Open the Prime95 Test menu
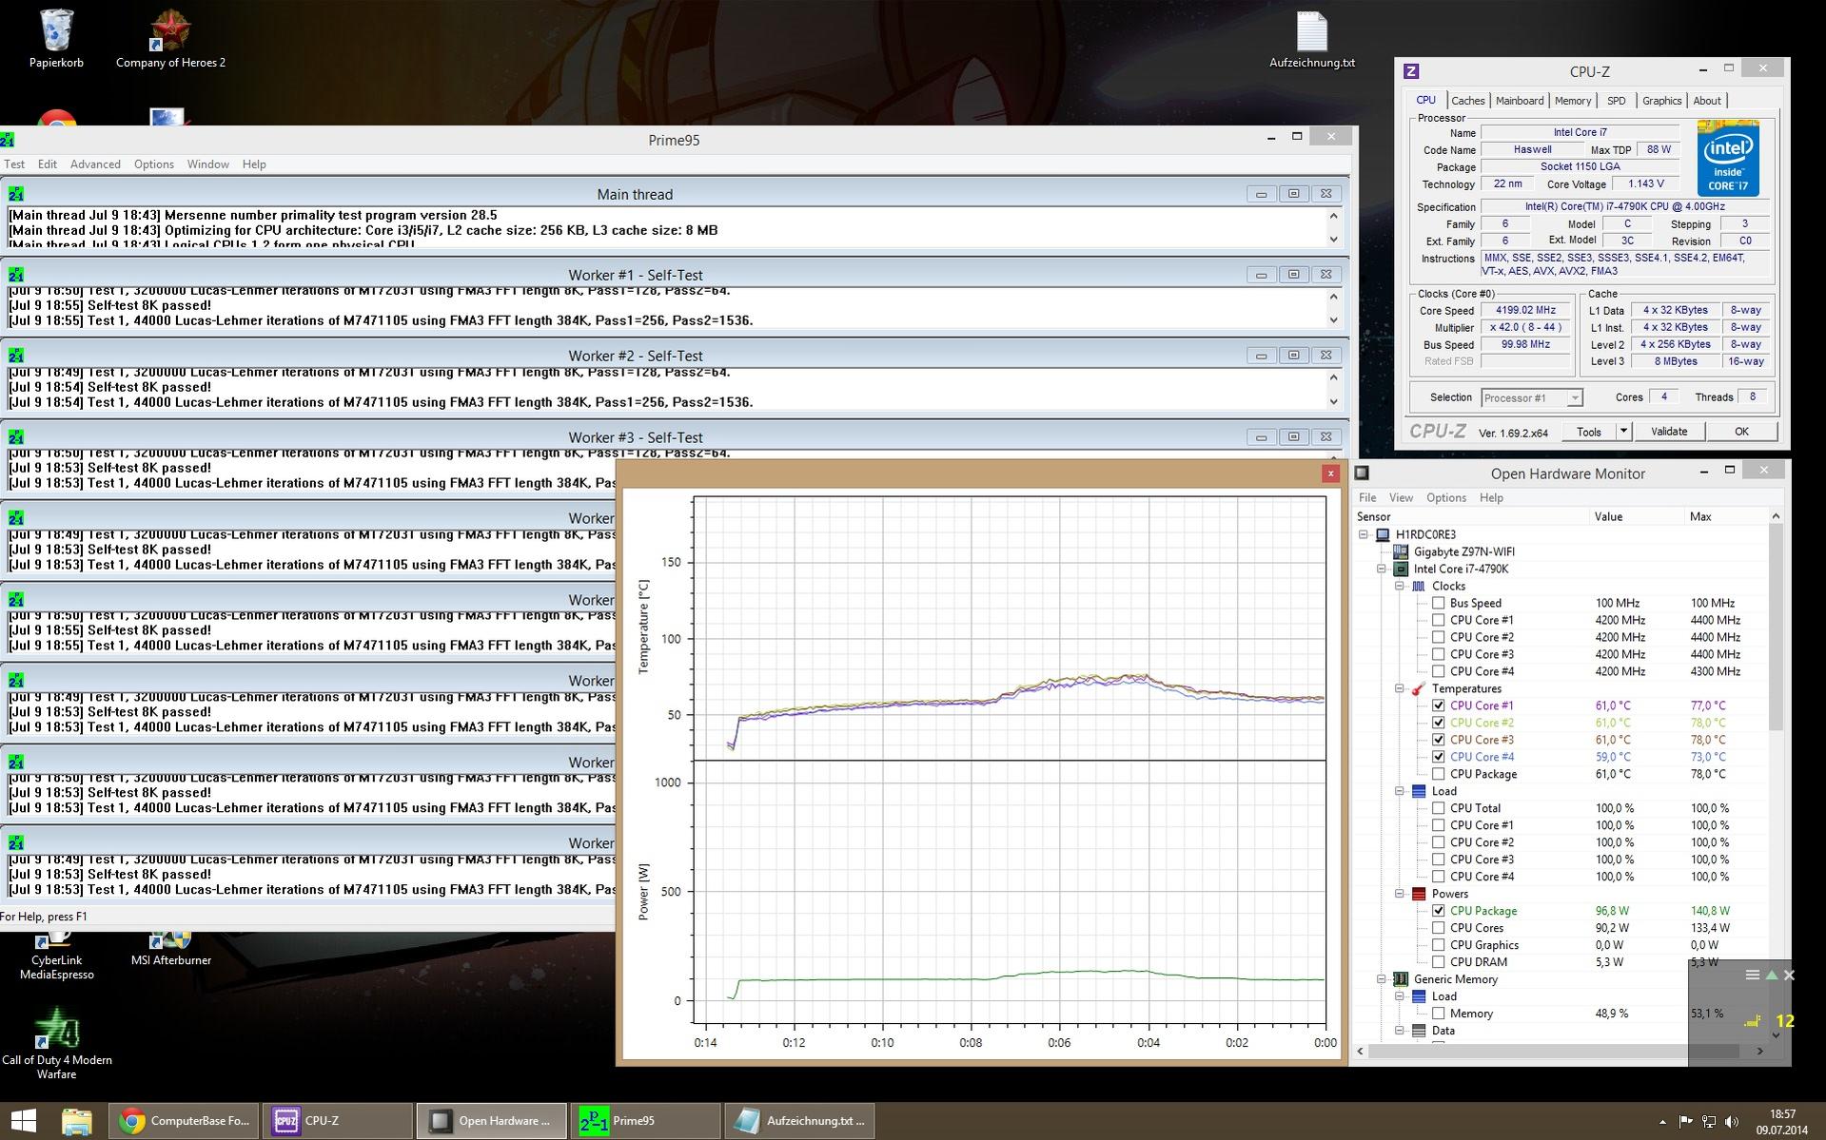This screenshot has width=1826, height=1140. tap(14, 164)
